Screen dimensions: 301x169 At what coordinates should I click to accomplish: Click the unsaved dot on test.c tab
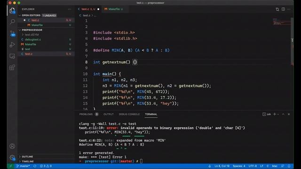coord(98,9)
